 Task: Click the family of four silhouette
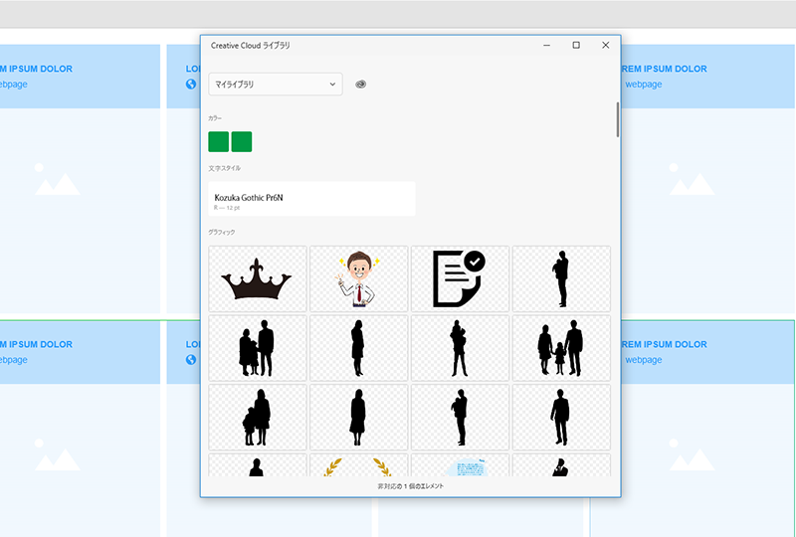click(560, 348)
